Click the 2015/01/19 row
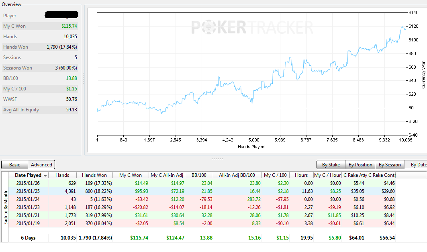Screen dimensions: 427x252 [202, 223]
